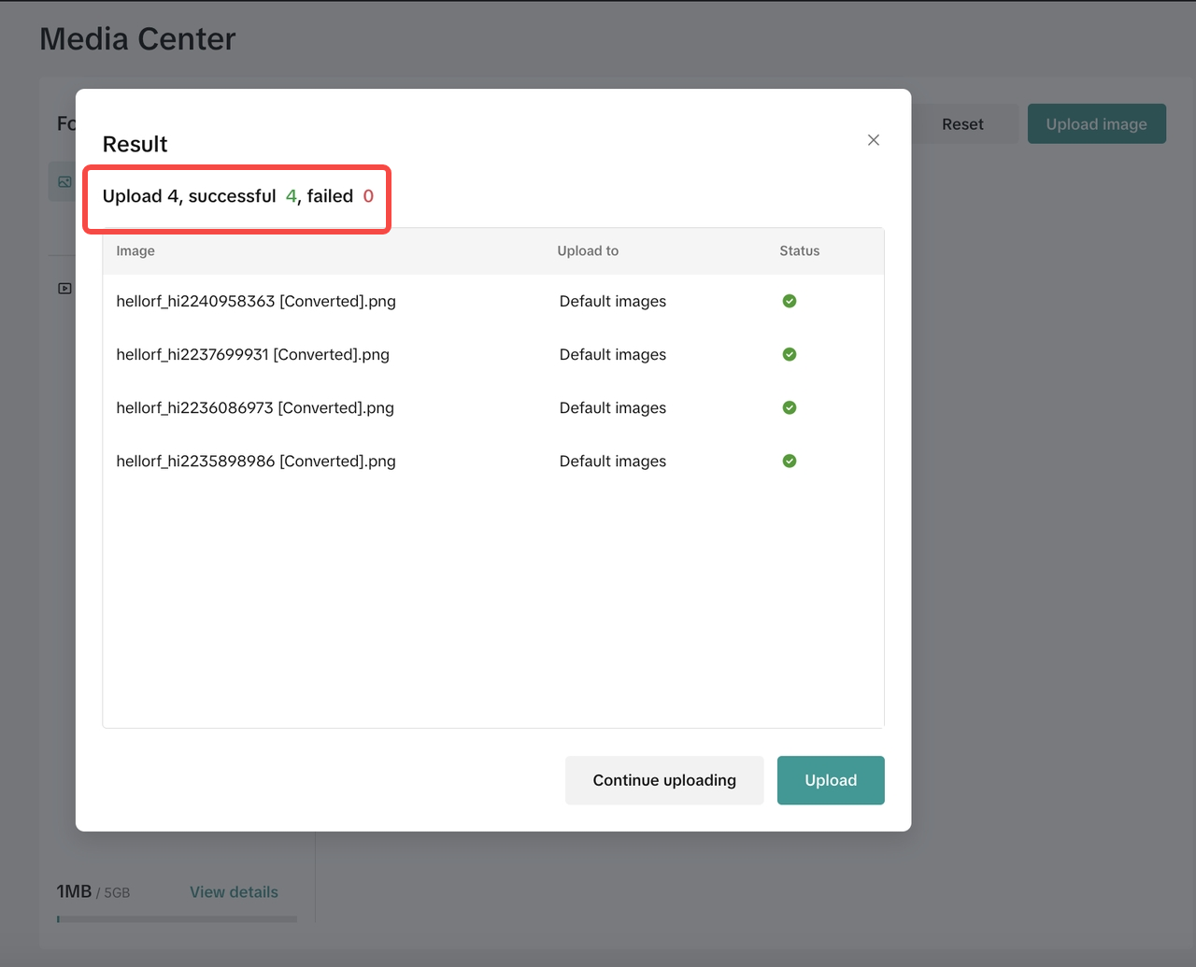Click Default images in the first row
The image size is (1196, 967).
click(613, 301)
